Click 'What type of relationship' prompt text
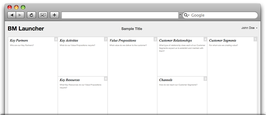Viewport: 266px width, 115px height. pyautogui.click(x=182, y=48)
